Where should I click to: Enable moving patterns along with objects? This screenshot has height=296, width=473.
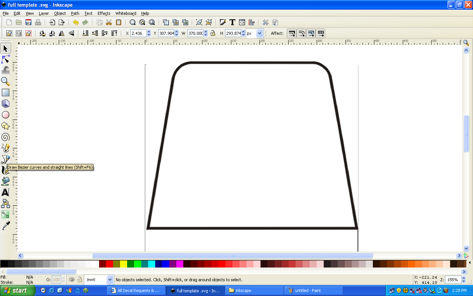[x=320, y=33]
